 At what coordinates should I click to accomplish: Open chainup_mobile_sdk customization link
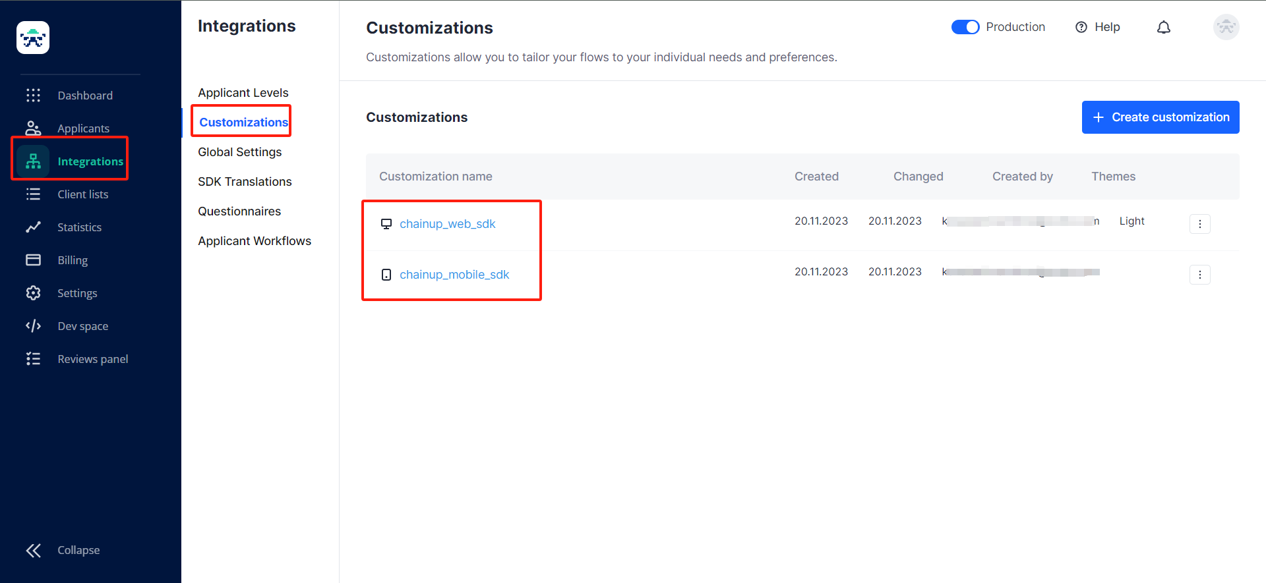[x=454, y=275]
